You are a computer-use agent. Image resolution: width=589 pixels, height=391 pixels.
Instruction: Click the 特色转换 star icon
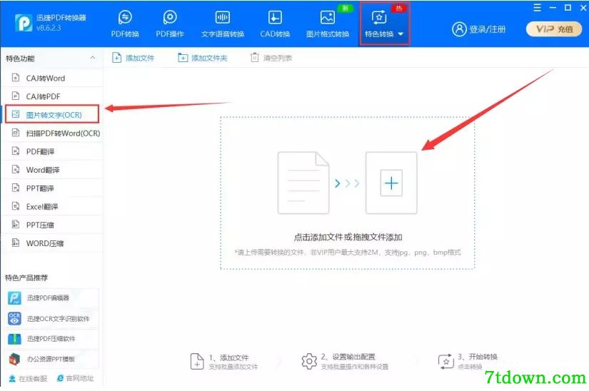(378, 17)
